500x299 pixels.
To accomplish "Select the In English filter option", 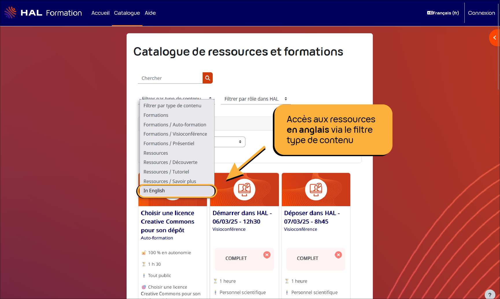I will (x=177, y=191).
